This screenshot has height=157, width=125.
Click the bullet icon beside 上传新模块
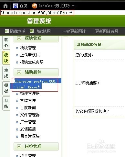click(17, 55)
